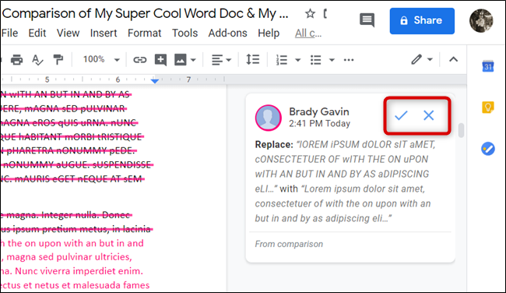
Task: Click the blue indent marker on the ruler
Action: point(155,80)
